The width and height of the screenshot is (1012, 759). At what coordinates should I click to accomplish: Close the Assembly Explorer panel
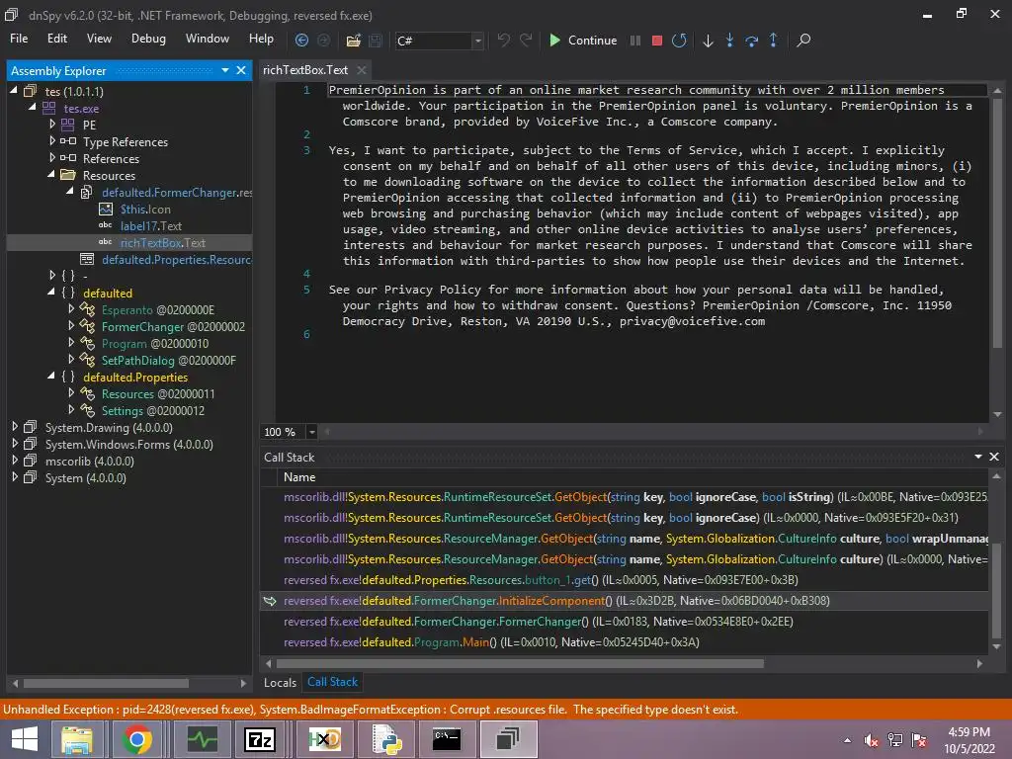tap(241, 70)
